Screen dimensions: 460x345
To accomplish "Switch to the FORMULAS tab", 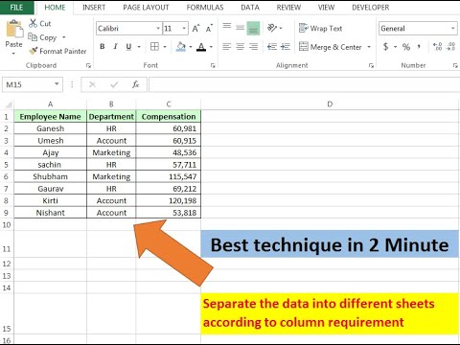I will 205,8.
